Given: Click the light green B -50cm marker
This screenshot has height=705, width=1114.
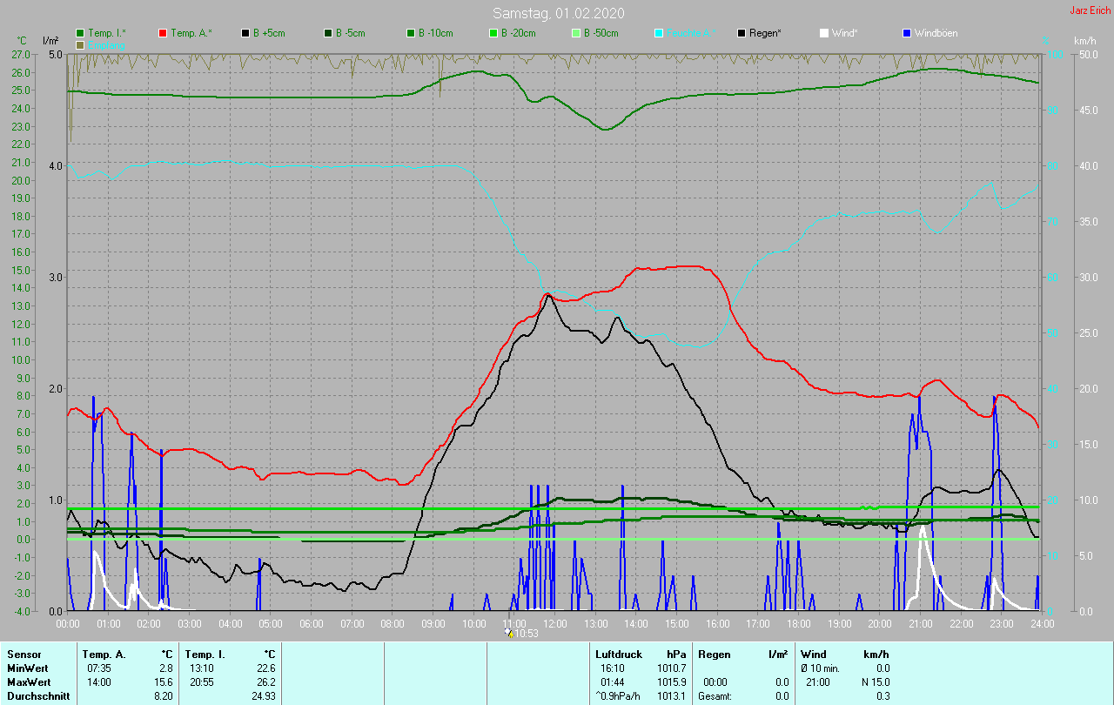Looking at the screenshot, I should [576, 33].
